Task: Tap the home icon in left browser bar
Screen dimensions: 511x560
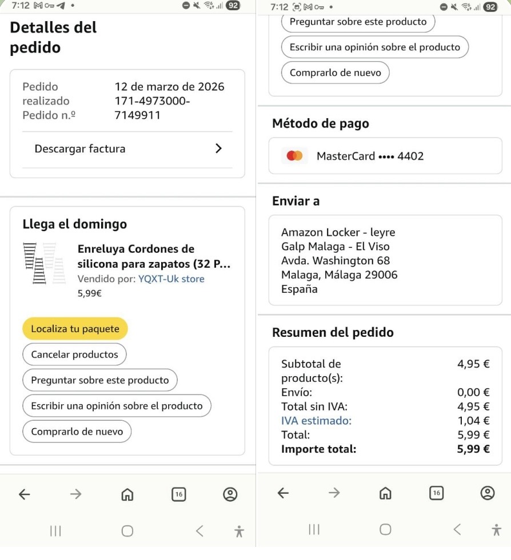Action: [x=126, y=494]
